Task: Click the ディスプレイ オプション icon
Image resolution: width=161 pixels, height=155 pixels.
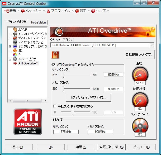Action: [15, 42]
